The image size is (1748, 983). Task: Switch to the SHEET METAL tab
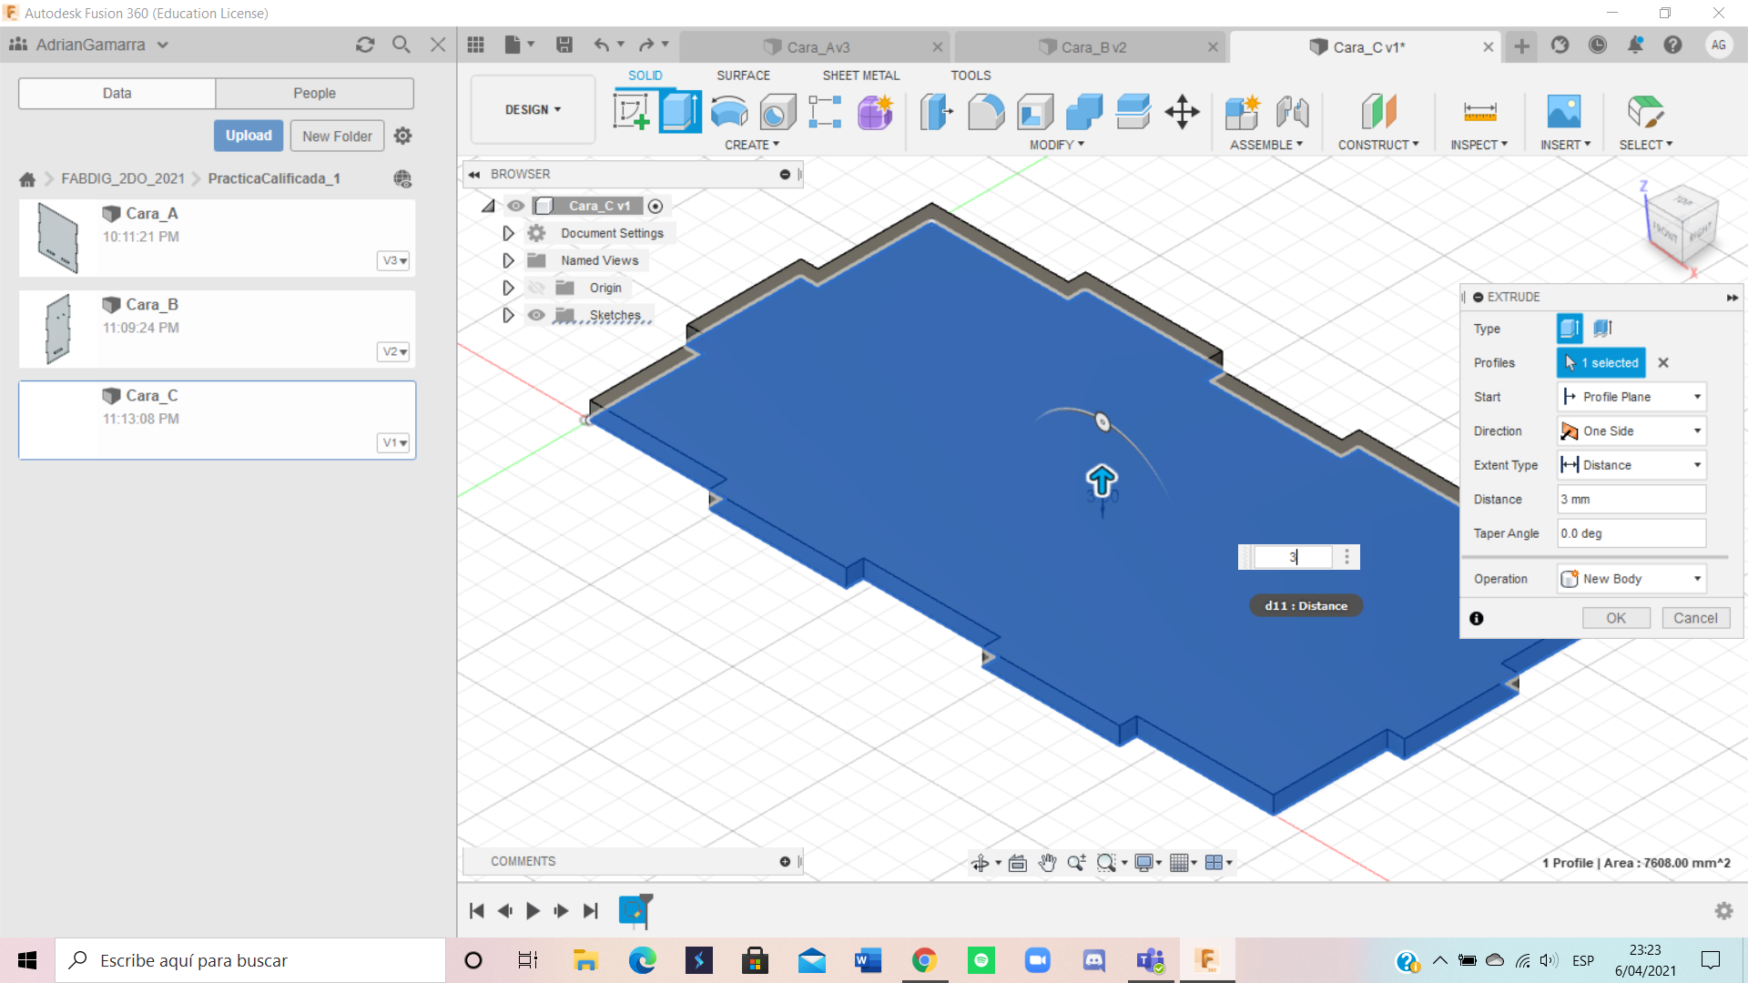tap(860, 76)
